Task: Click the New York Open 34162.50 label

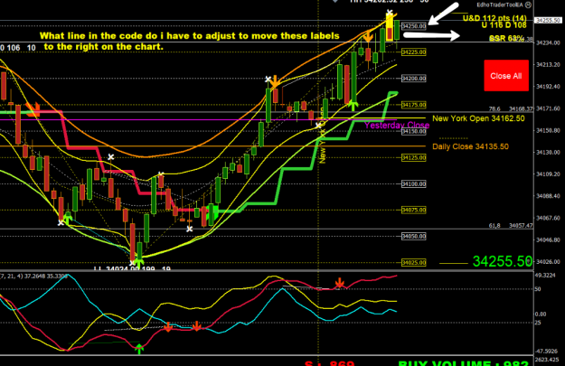Action: [x=478, y=118]
